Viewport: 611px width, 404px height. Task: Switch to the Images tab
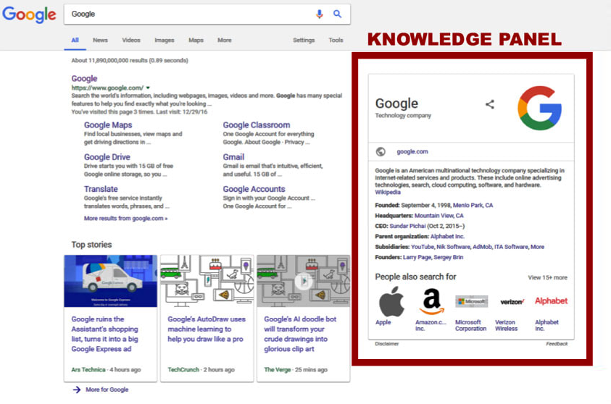pyautogui.click(x=164, y=41)
